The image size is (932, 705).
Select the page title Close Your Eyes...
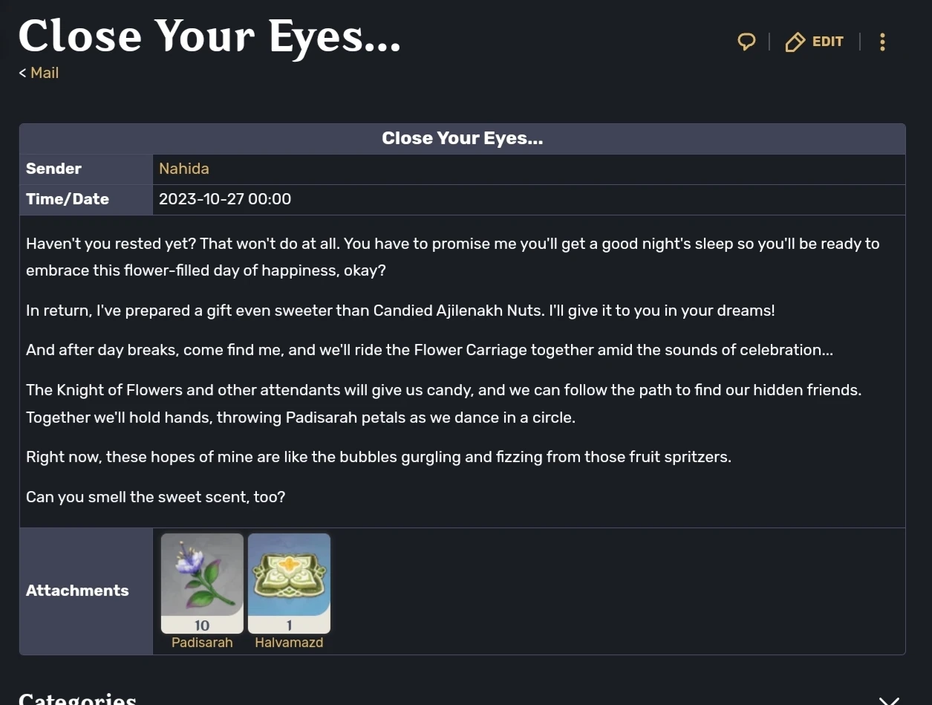209,36
